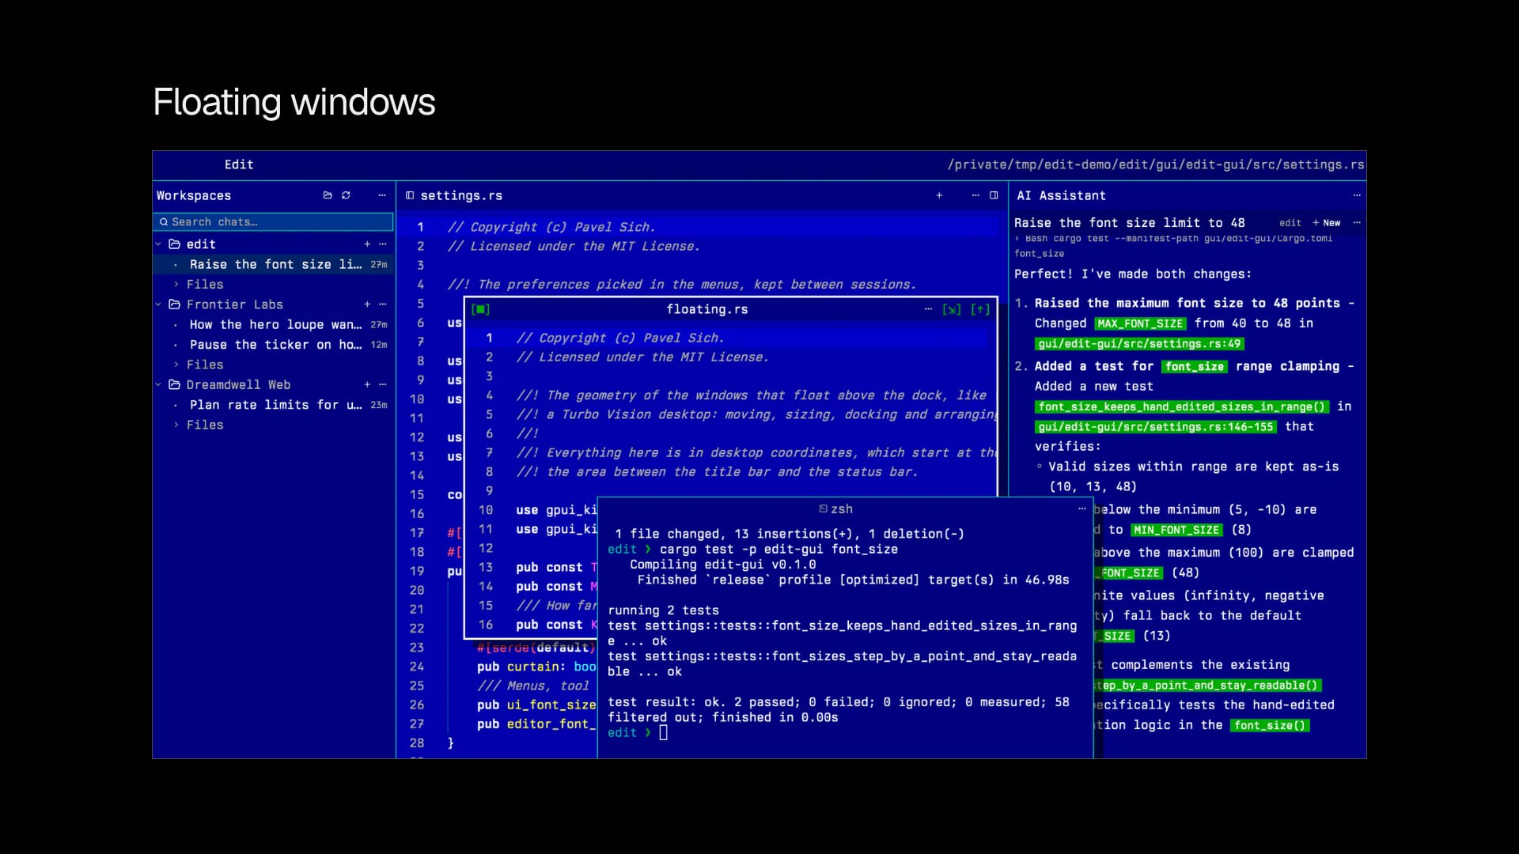Add a new chat to Dreamdwell Web workspace
The image size is (1519, 854).
click(x=367, y=384)
